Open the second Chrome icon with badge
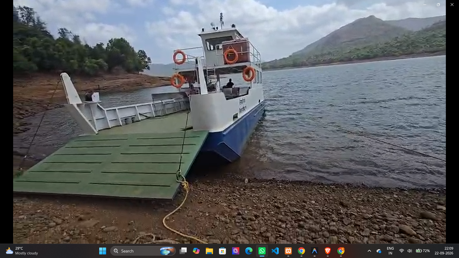 [341, 251]
